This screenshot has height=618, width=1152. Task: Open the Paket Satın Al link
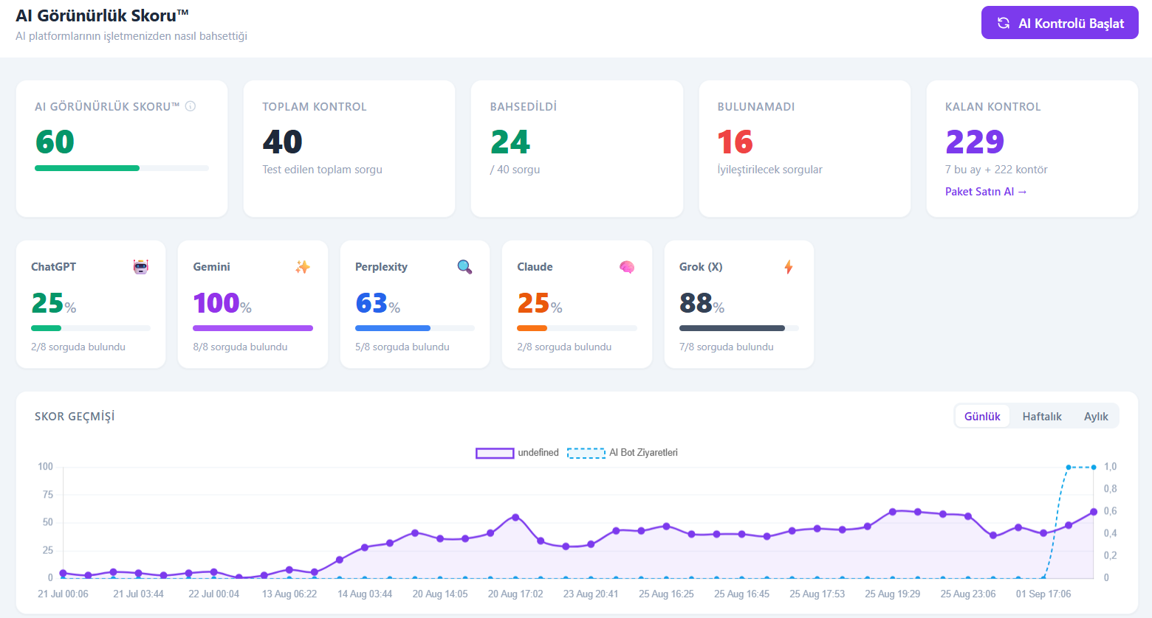tap(986, 192)
